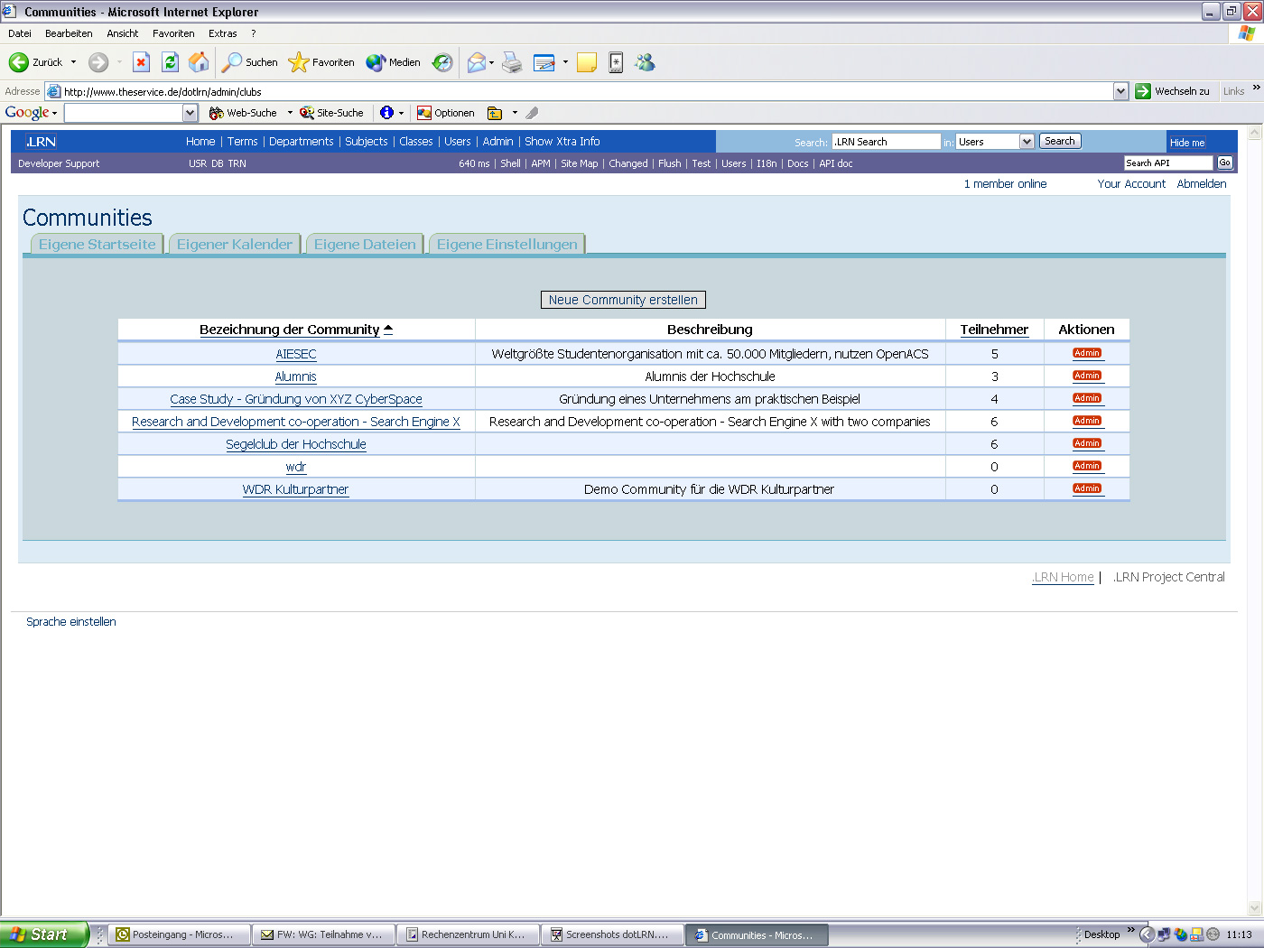Click the print icon in the toolbar

512,62
